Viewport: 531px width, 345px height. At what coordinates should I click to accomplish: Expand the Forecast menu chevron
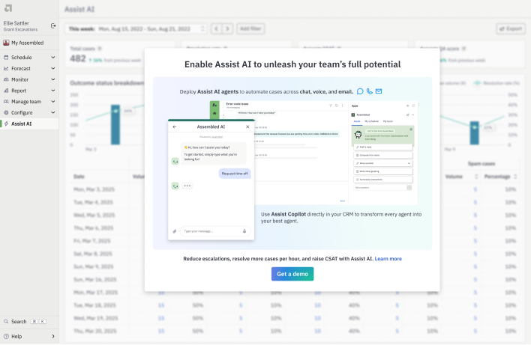click(x=52, y=69)
